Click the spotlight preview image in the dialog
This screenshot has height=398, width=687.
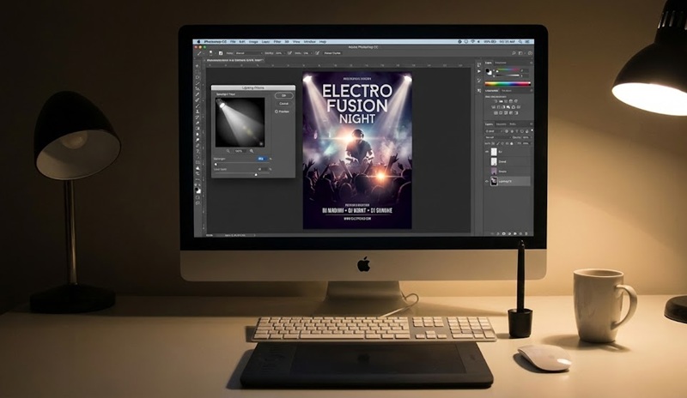[240, 122]
